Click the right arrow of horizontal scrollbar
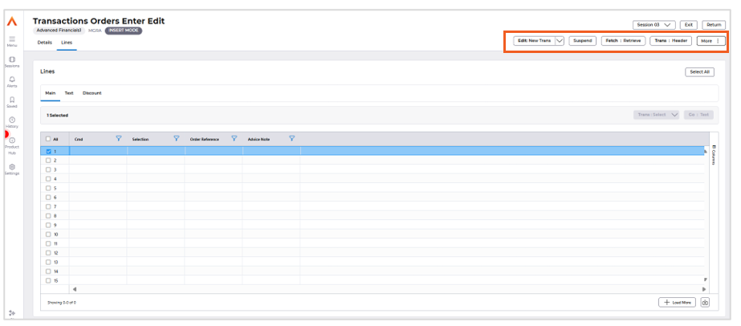Screen dimensions: 741x326 pyautogui.click(x=704, y=289)
